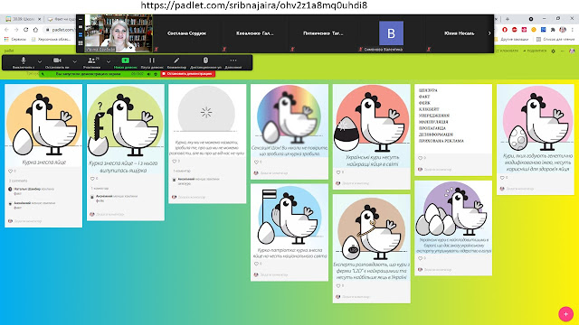Open Padlet settings gear icon
The width and height of the screenshot is (579, 325).
coord(553,51)
